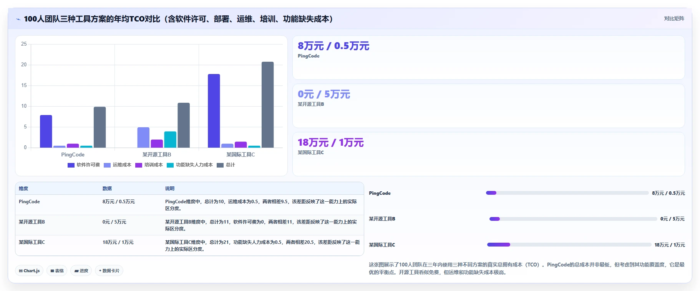Click the 某国际工具C caption in the third card
Viewport: 700px width, 291px height.
(311, 153)
